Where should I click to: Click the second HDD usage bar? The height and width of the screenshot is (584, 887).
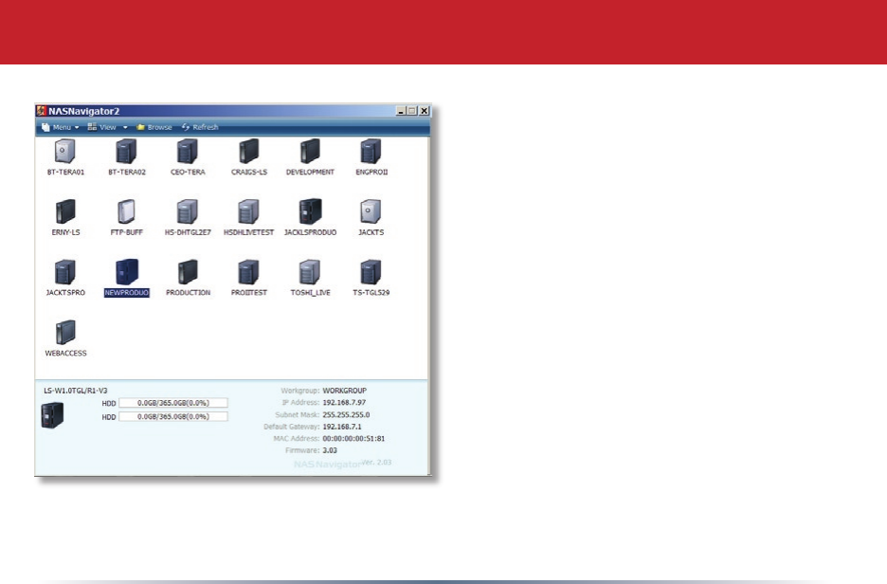(x=173, y=416)
